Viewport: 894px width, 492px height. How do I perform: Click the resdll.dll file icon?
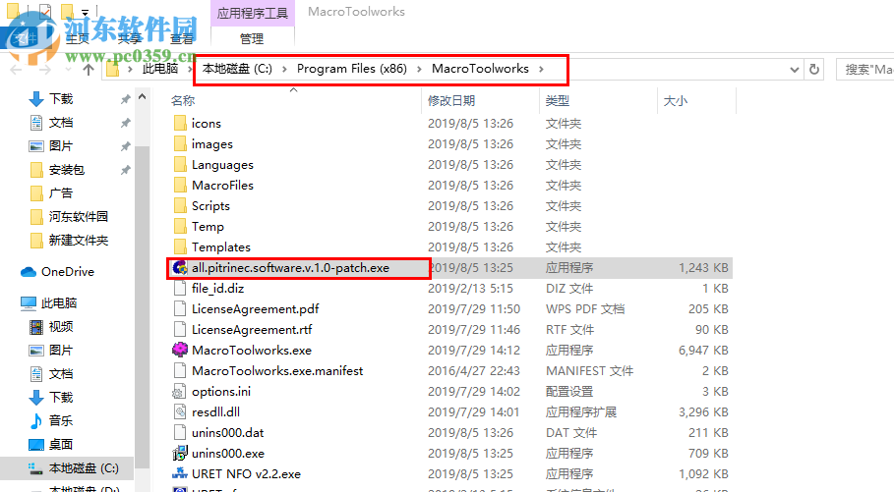point(180,411)
